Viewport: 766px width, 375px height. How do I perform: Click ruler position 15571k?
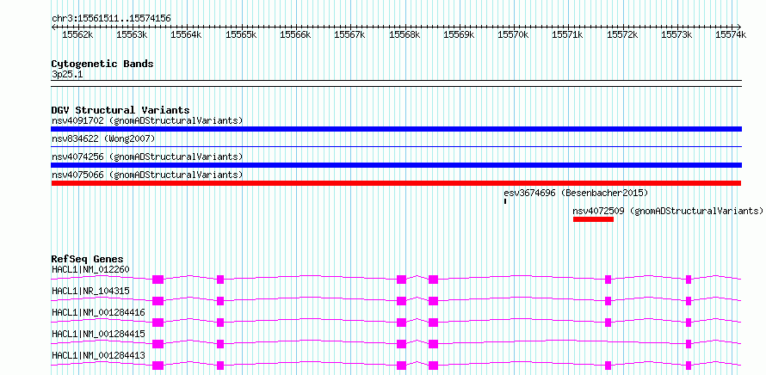pos(568,34)
